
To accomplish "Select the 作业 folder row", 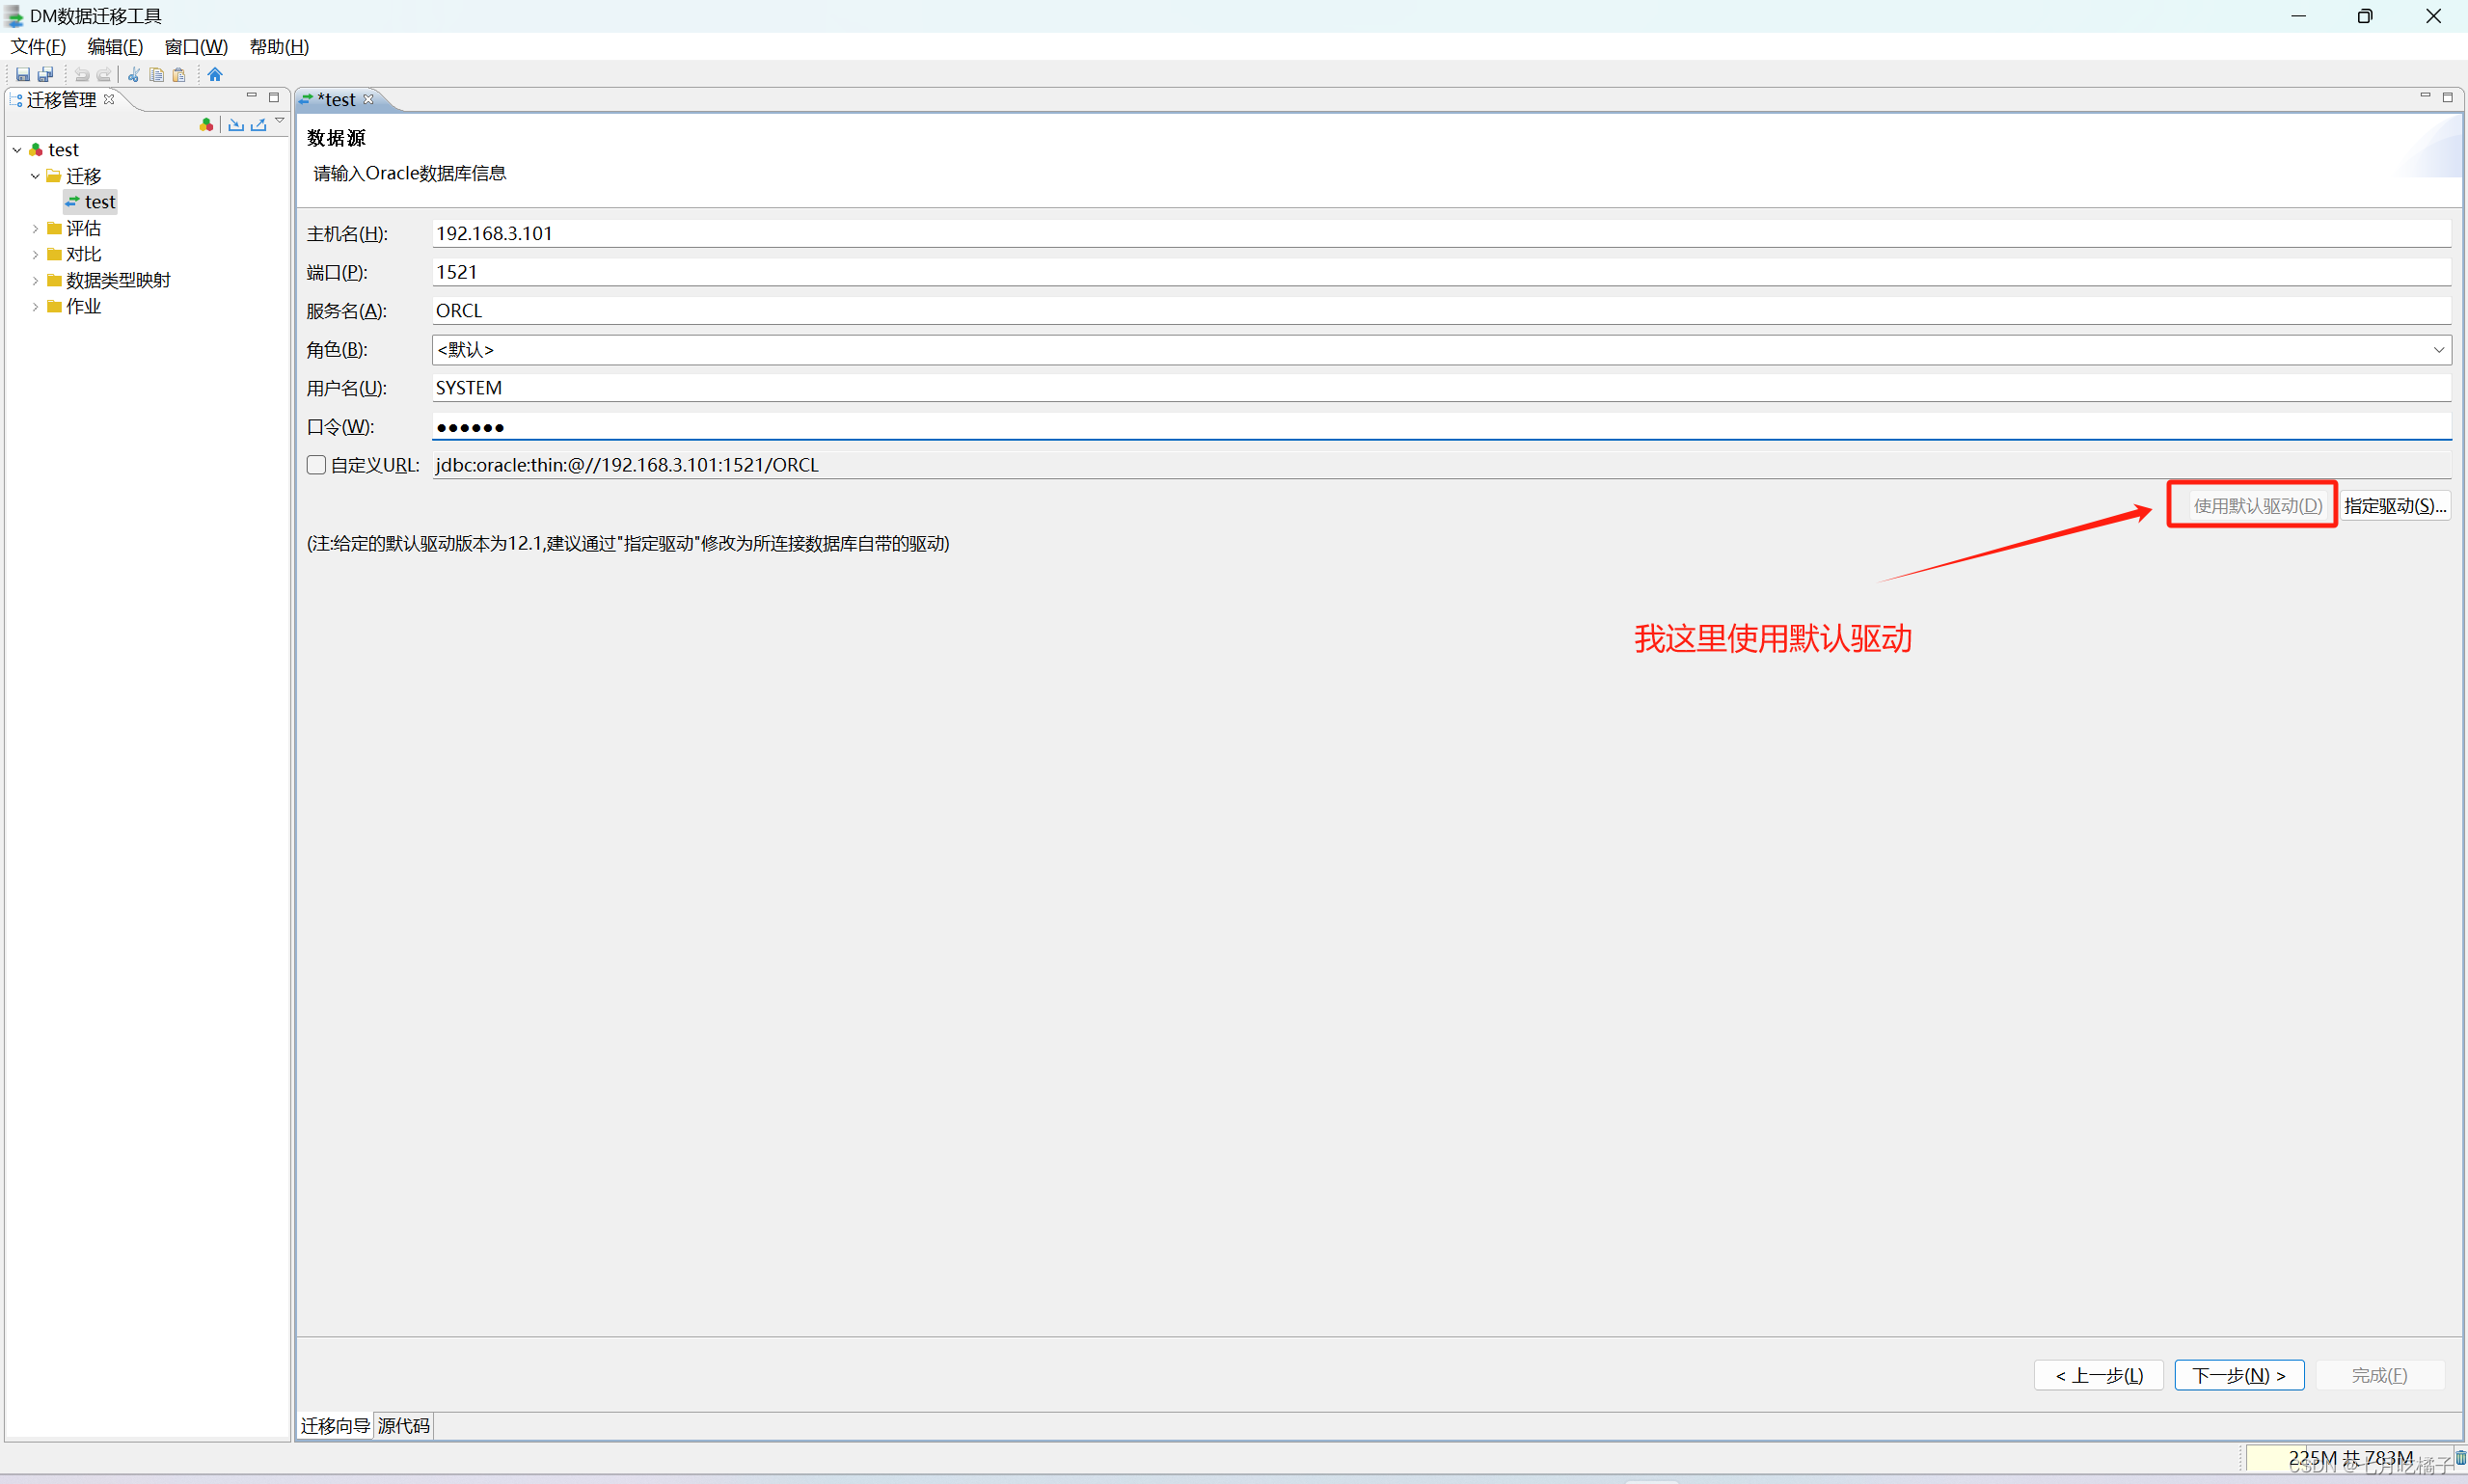I will 75,307.
